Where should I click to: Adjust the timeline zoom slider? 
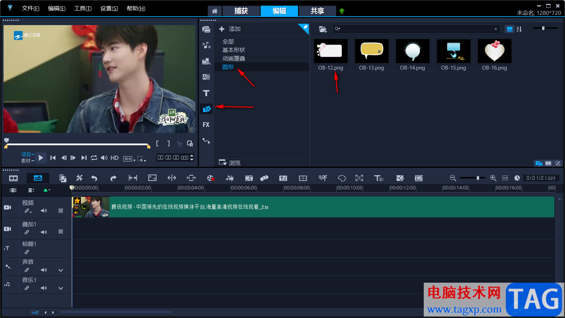(x=472, y=178)
